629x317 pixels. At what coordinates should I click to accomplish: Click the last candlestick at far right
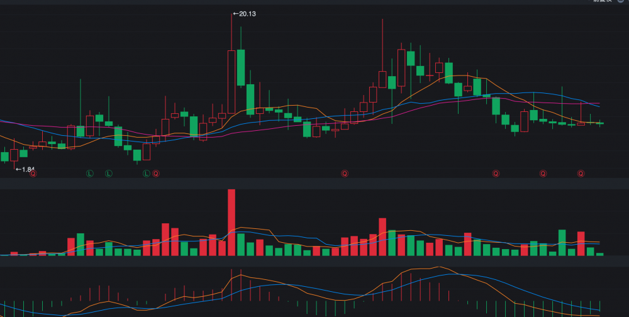tap(600, 123)
